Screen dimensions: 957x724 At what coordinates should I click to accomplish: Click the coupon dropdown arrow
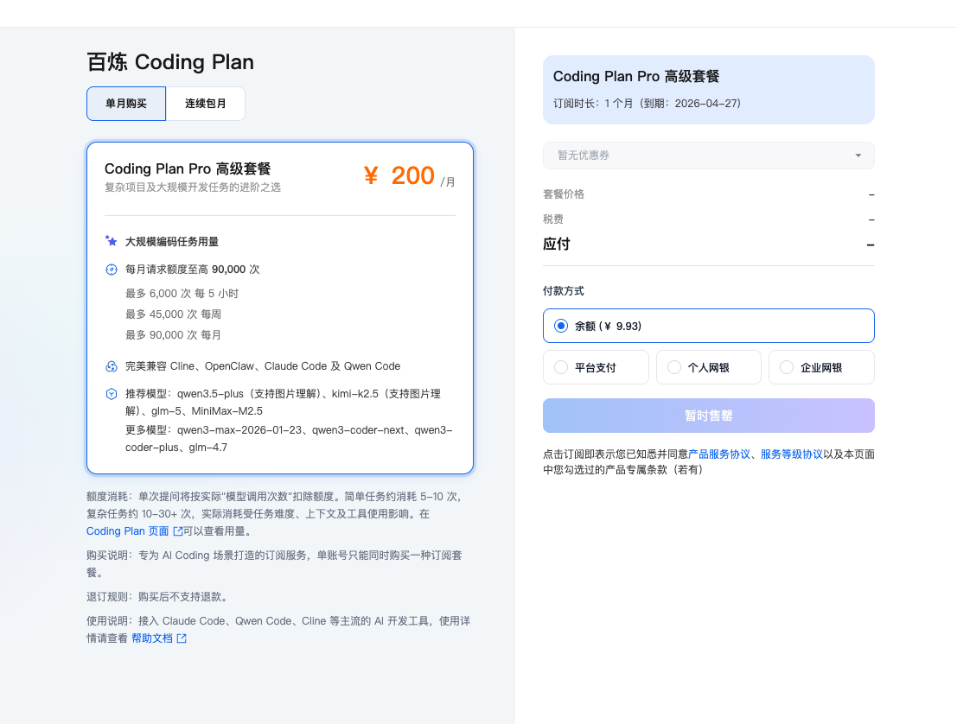click(x=858, y=156)
